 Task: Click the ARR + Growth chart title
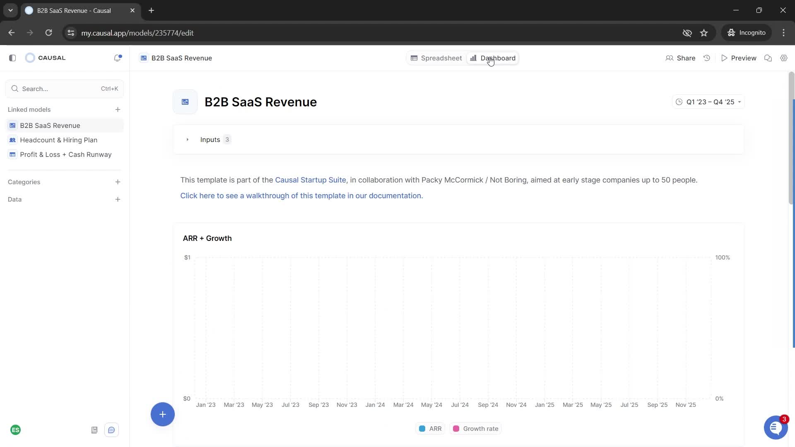[207, 238]
